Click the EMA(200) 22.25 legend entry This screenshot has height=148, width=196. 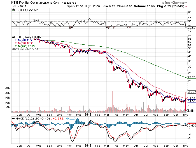coord(23,46)
